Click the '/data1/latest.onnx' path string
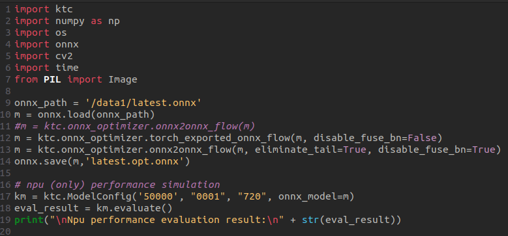The image size is (508, 236). tap(143, 103)
